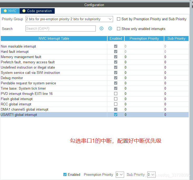The image size is (193, 180).
Task: Select Prefetch fault, memory access fault row
Action: click(95, 62)
